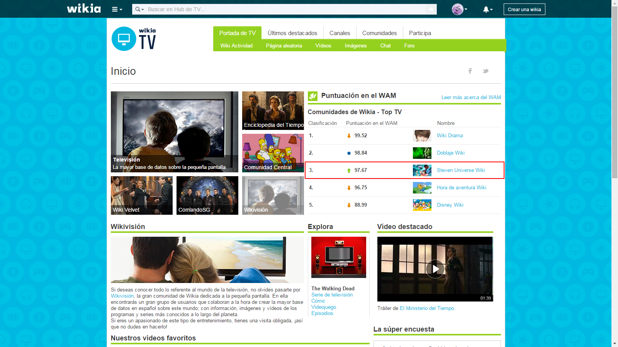This screenshot has width=618, height=347.
Task: Select the '99.52' WAM score
Action: coord(361,136)
